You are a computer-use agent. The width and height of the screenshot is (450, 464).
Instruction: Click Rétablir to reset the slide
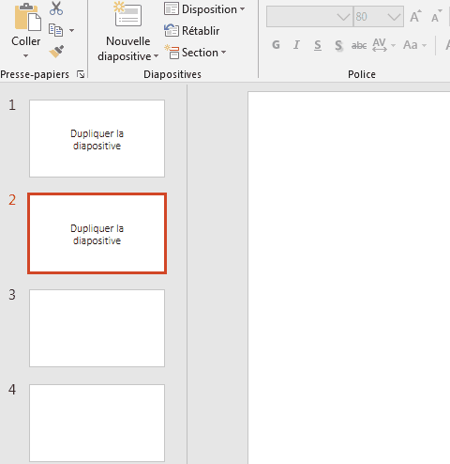pyautogui.click(x=192, y=31)
